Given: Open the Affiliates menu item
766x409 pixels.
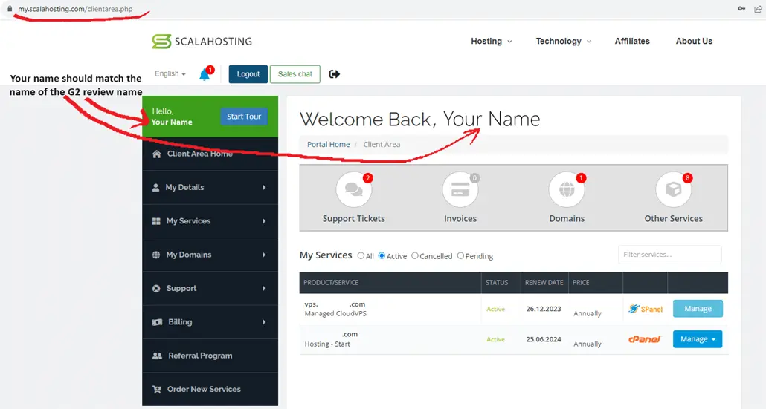Looking at the screenshot, I should click(632, 42).
